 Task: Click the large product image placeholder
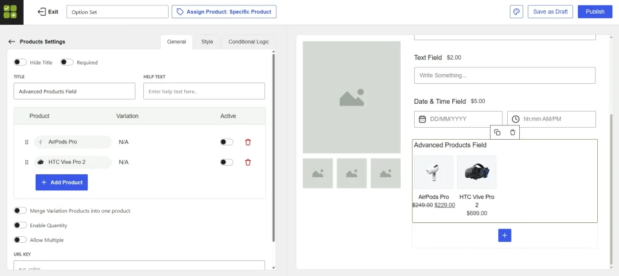click(x=352, y=97)
